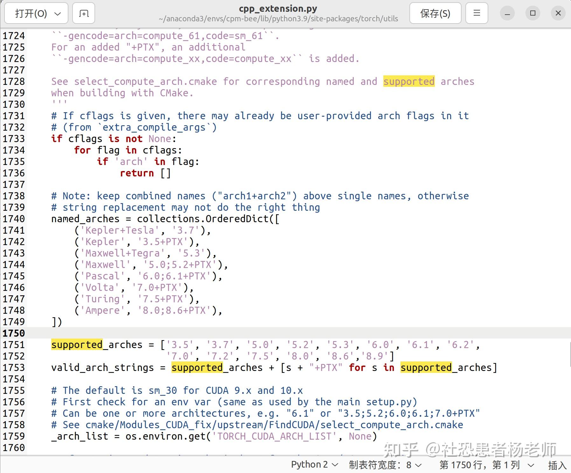Click 'valid_arch_strings' on line 1753
Viewport: 571px width, 473px height.
tap(102, 367)
